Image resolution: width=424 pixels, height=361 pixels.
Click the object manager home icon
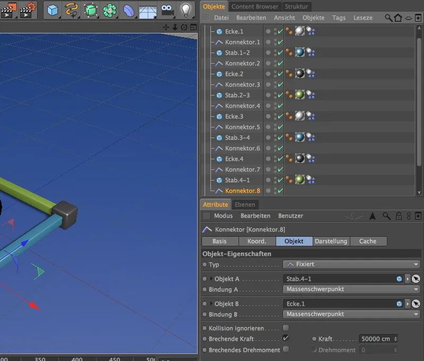click(398, 18)
